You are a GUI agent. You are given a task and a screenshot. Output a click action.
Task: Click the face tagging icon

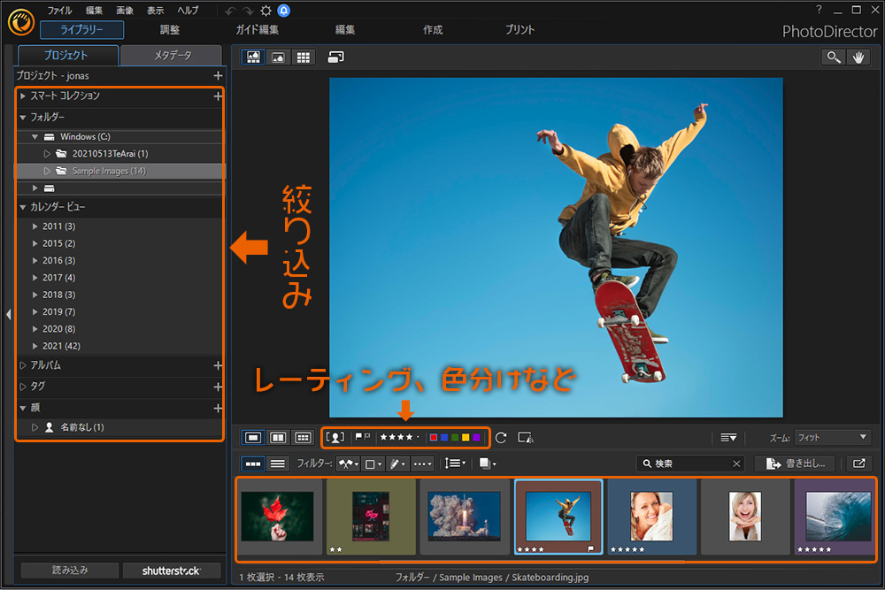pos(335,437)
